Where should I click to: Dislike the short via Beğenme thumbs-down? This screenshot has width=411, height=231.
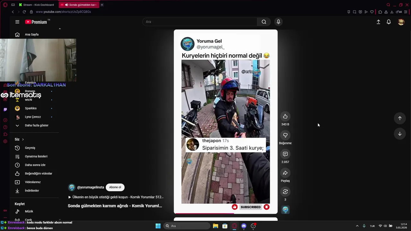pos(285,135)
